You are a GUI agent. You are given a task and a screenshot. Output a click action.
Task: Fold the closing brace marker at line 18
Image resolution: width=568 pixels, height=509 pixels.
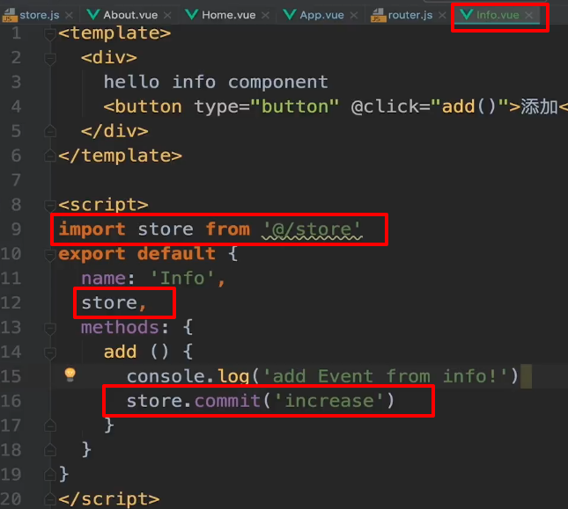[x=50, y=450]
